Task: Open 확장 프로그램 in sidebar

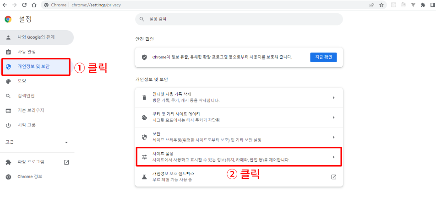Action: tap(37, 162)
